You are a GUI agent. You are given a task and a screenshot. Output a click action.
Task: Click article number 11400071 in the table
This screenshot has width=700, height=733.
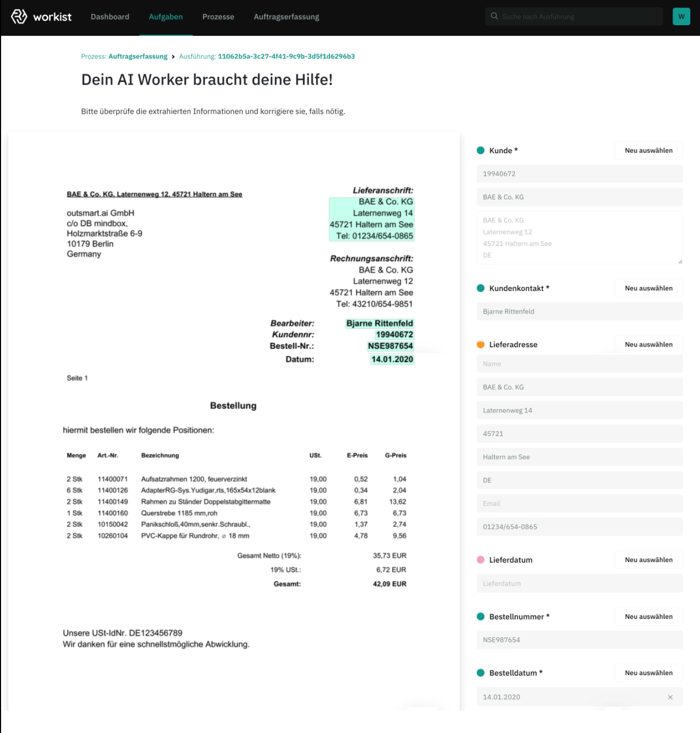click(x=113, y=479)
